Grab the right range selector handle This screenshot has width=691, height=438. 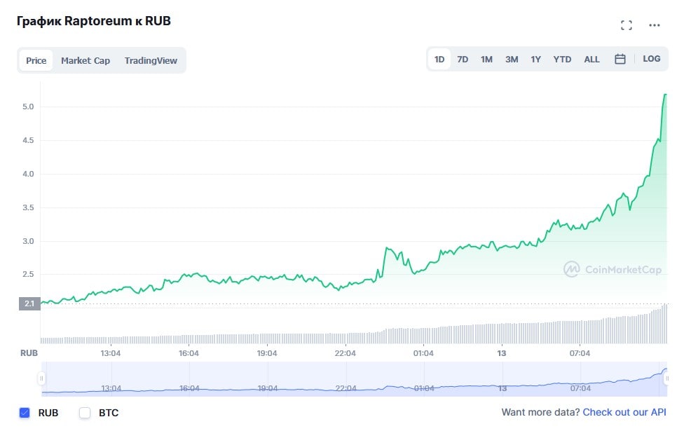coord(666,378)
